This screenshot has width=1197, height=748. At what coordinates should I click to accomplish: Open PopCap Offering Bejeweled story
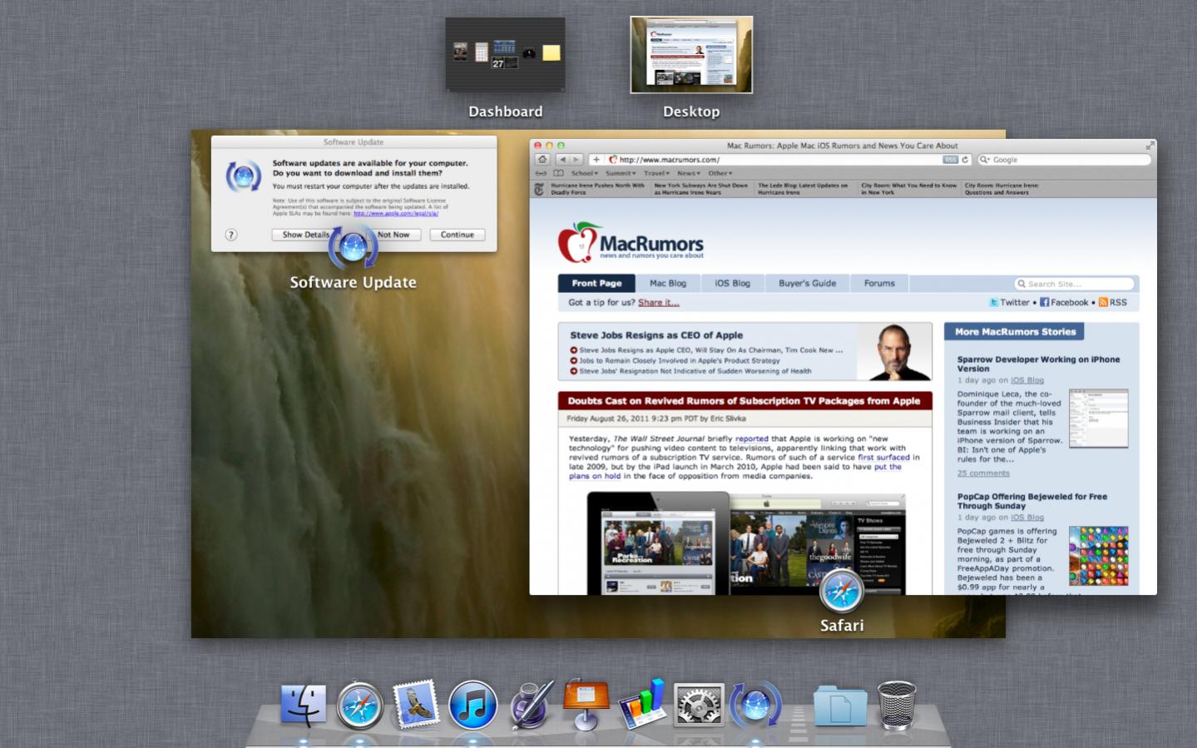point(1031,501)
